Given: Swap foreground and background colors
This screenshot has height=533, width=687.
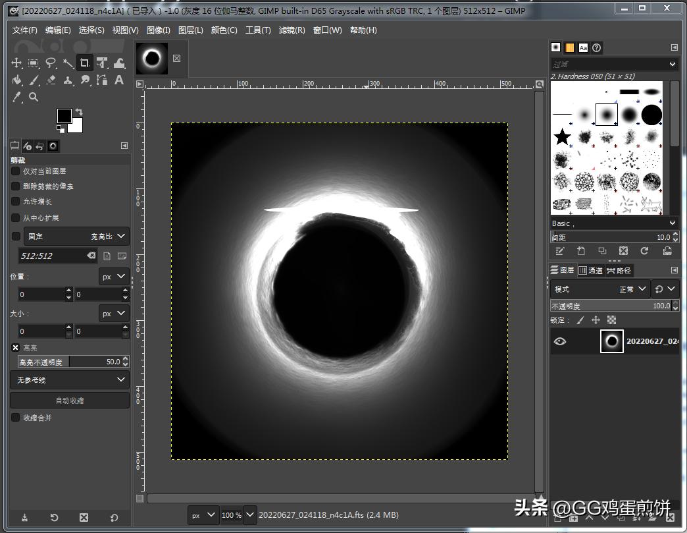Looking at the screenshot, I should 79,112.
